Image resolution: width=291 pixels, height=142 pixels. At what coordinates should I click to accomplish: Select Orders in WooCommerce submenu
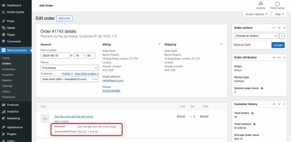point(7,64)
